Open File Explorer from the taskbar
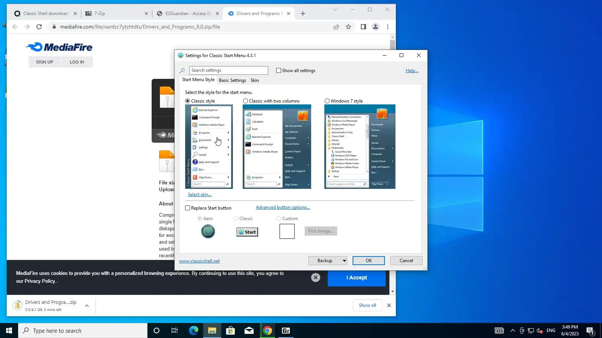602x338 pixels. point(212,330)
